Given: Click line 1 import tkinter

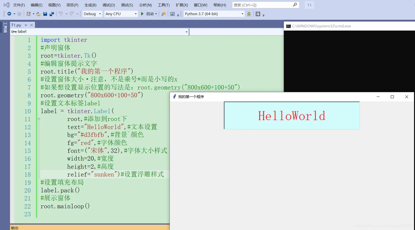Looking at the screenshot, I should pos(64,40).
